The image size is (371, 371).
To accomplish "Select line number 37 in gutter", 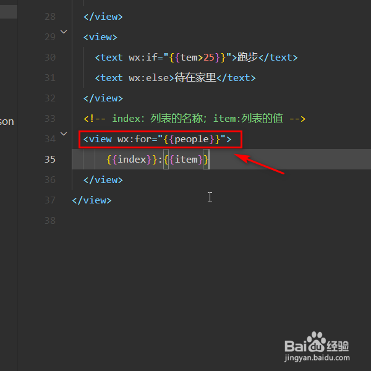I will (50, 200).
